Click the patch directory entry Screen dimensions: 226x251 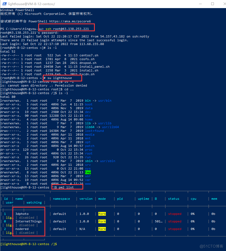[x=90, y=146]
